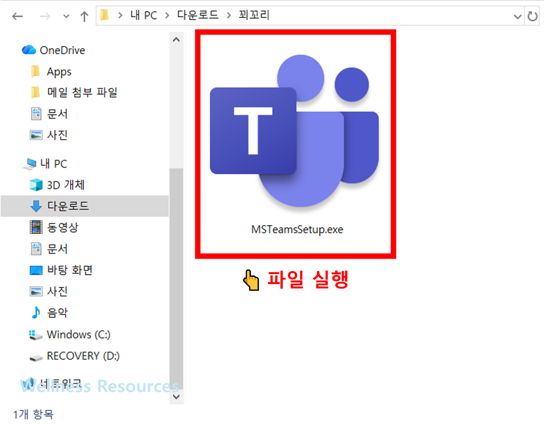Select 내 PC label in navigation pane
The width and height of the screenshot is (544, 425).
54,164
